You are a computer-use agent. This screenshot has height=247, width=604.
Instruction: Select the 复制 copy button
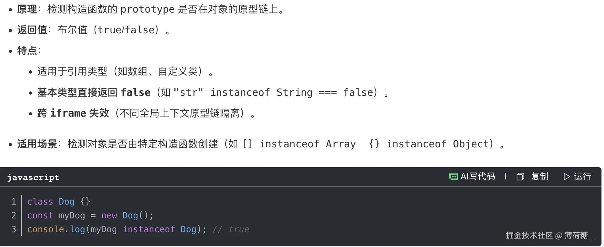coord(540,177)
